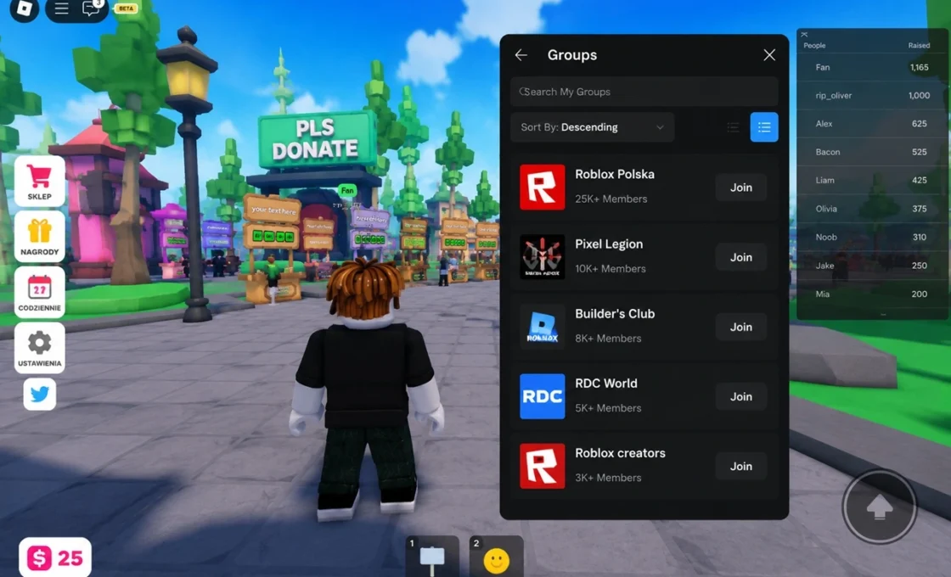Select Fan in the leaderboard
951x577 pixels.
pos(871,67)
